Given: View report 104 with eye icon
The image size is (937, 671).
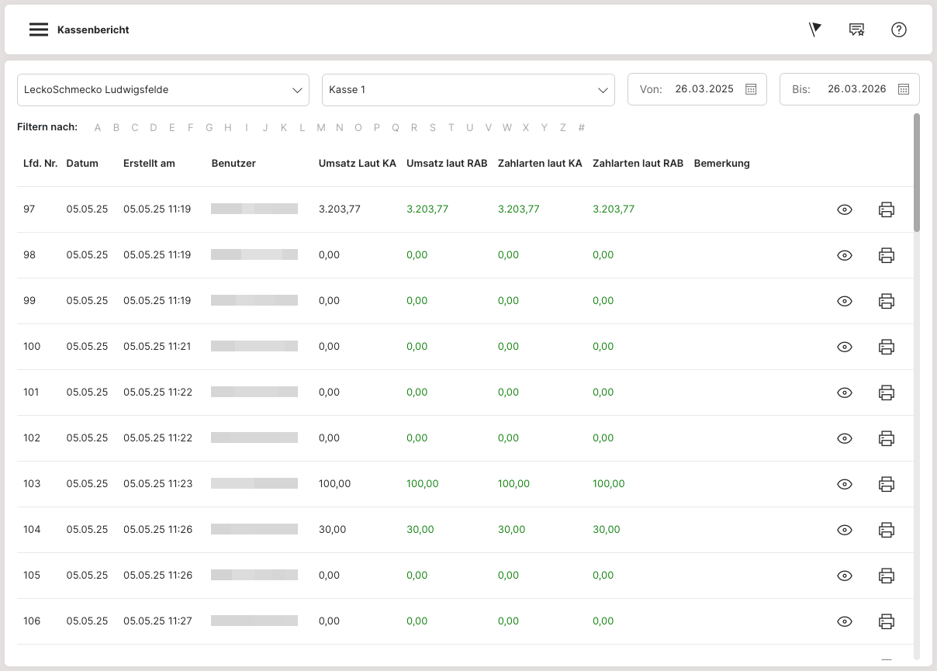Looking at the screenshot, I should click(x=845, y=530).
